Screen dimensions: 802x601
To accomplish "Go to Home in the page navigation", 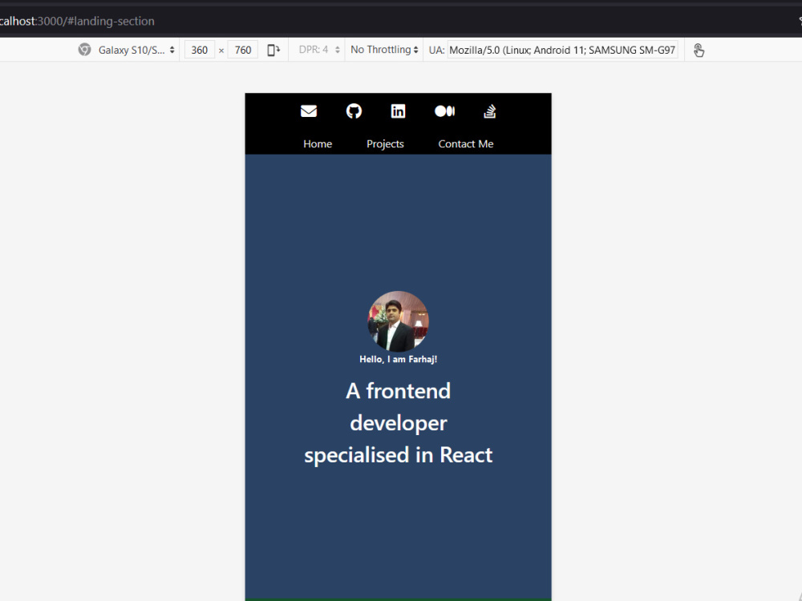I will (x=318, y=143).
